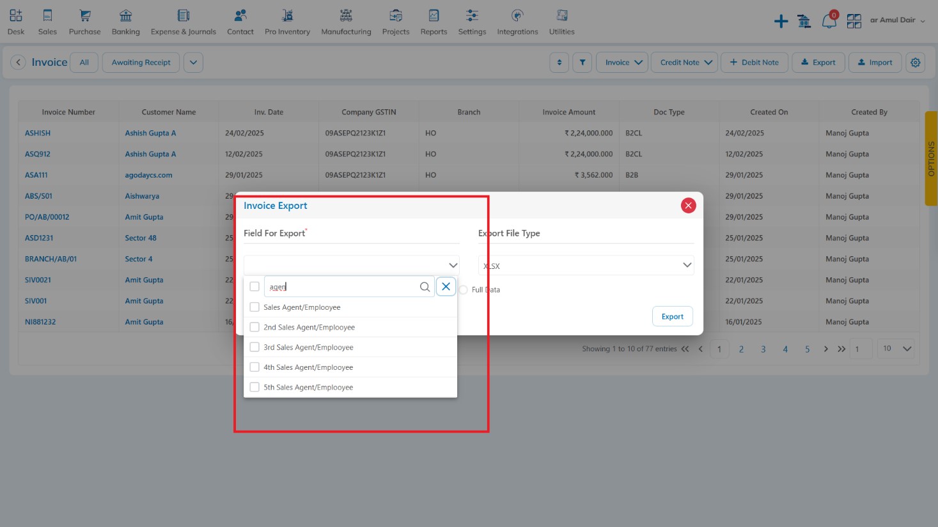Click the sort arrows toolbar icon

(x=559, y=63)
